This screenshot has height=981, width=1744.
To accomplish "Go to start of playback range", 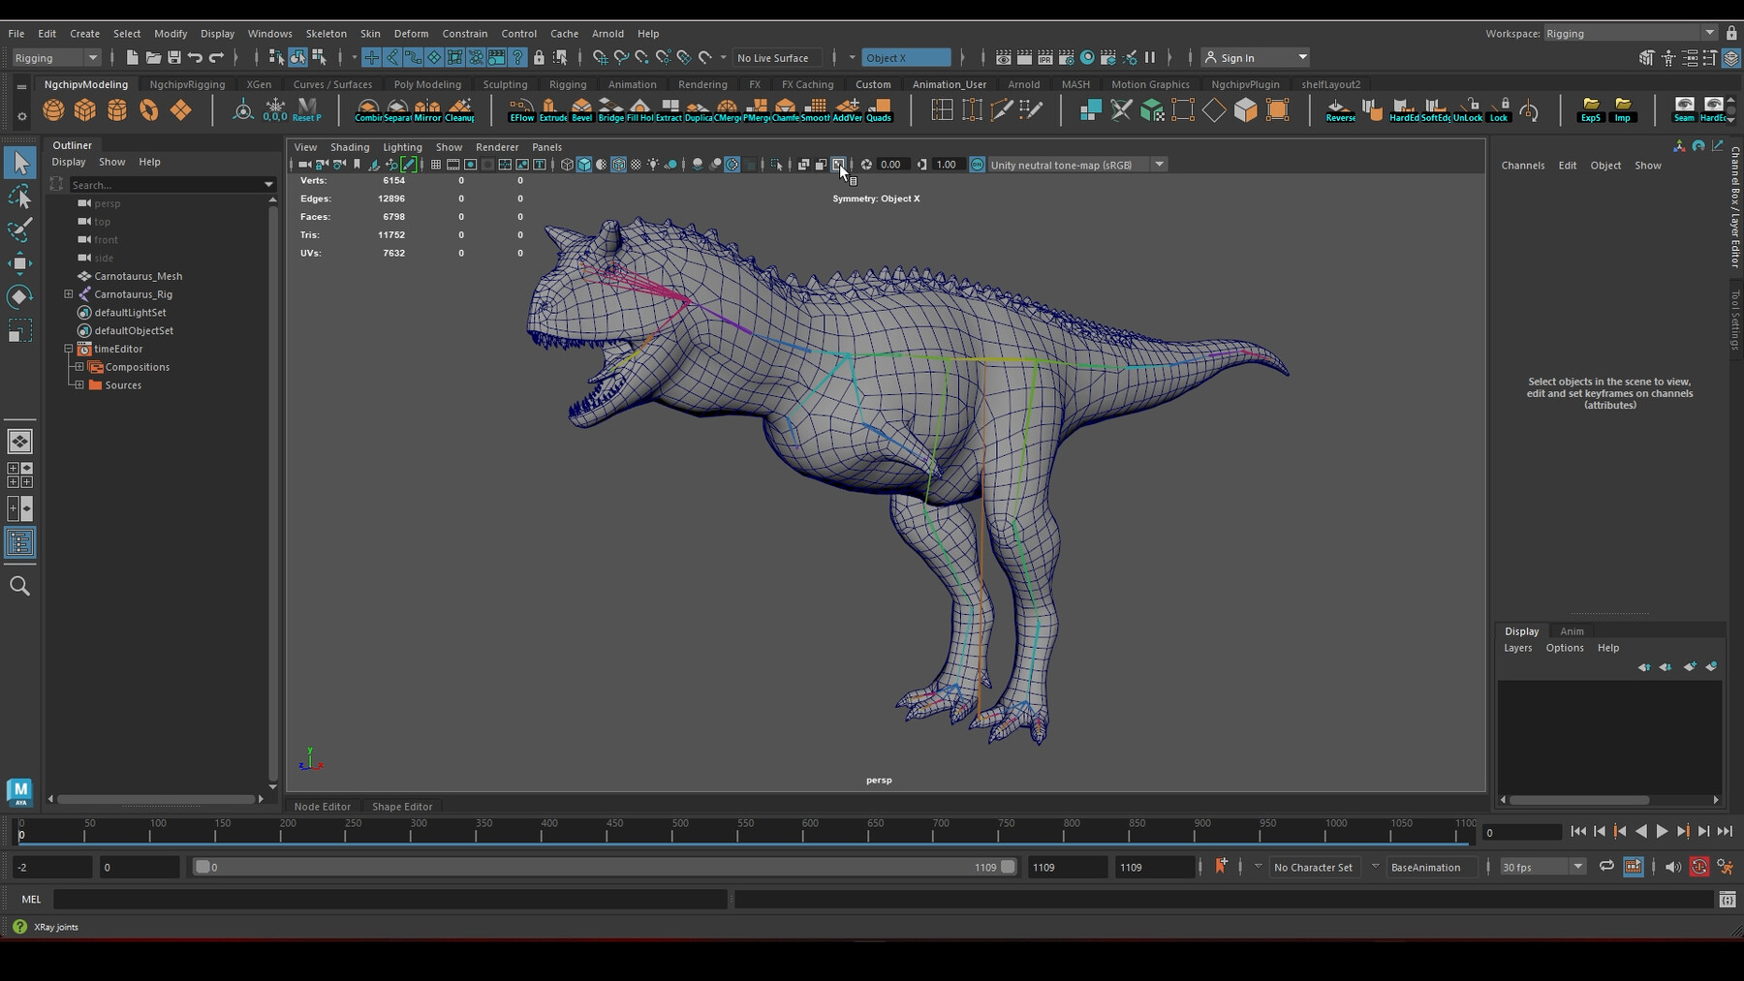I will coord(1578,831).
